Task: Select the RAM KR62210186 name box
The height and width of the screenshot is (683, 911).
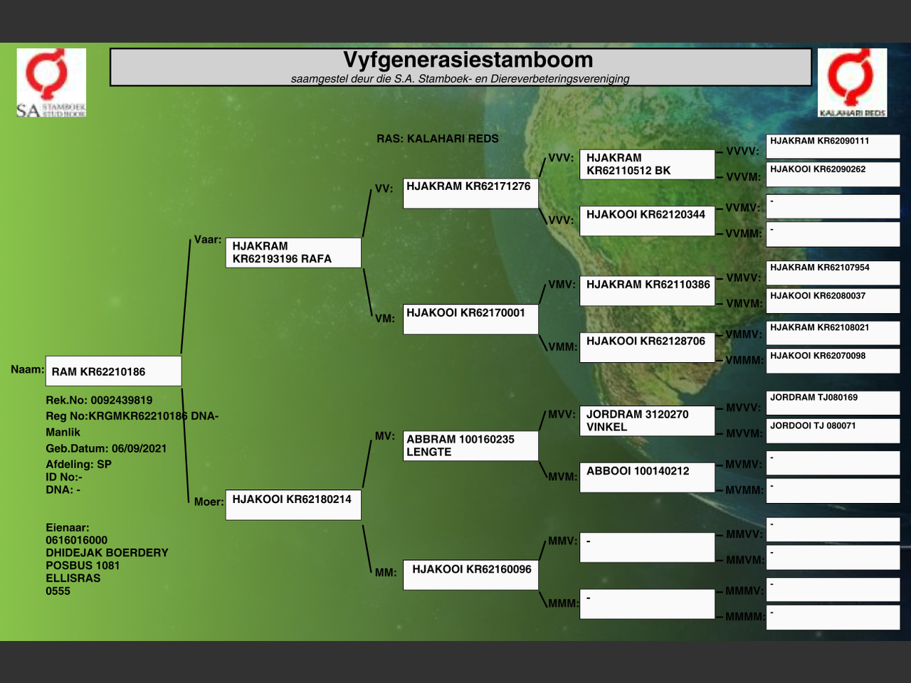Action: 113,371
